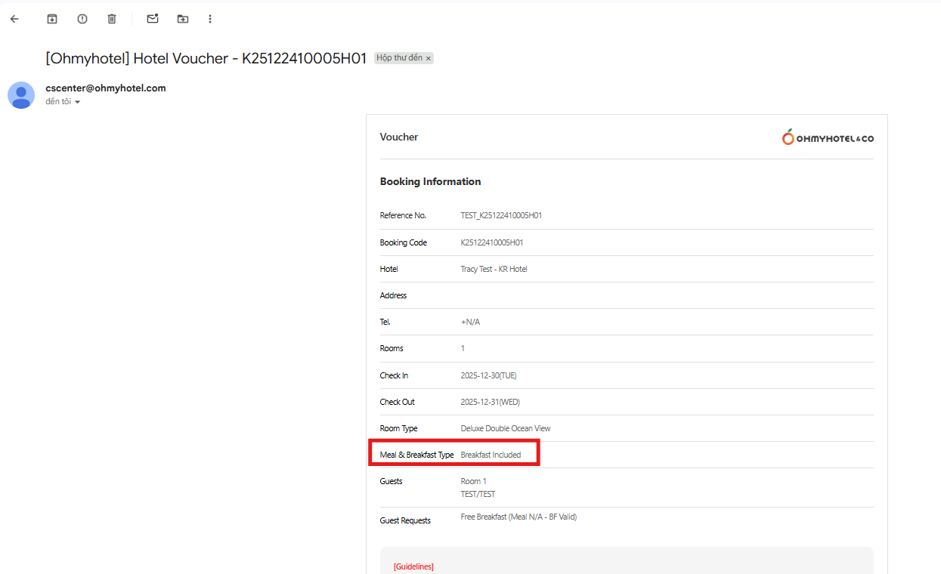
Task: Archive this email
Action: pyautogui.click(x=52, y=19)
